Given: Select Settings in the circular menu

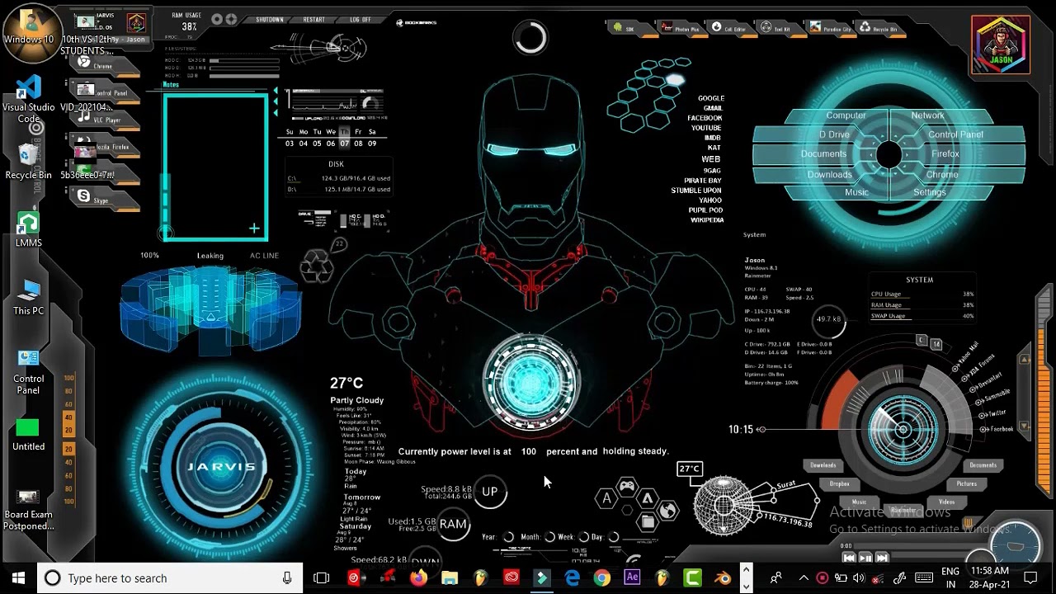Looking at the screenshot, I should coord(930,192).
